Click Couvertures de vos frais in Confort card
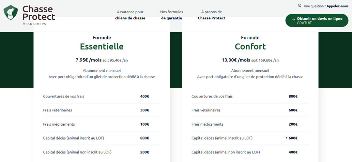 (x=212, y=96)
